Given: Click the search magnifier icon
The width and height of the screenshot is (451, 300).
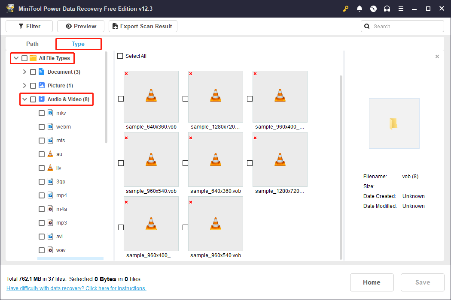Looking at the screenshot, I should click(x=367, y=26).
